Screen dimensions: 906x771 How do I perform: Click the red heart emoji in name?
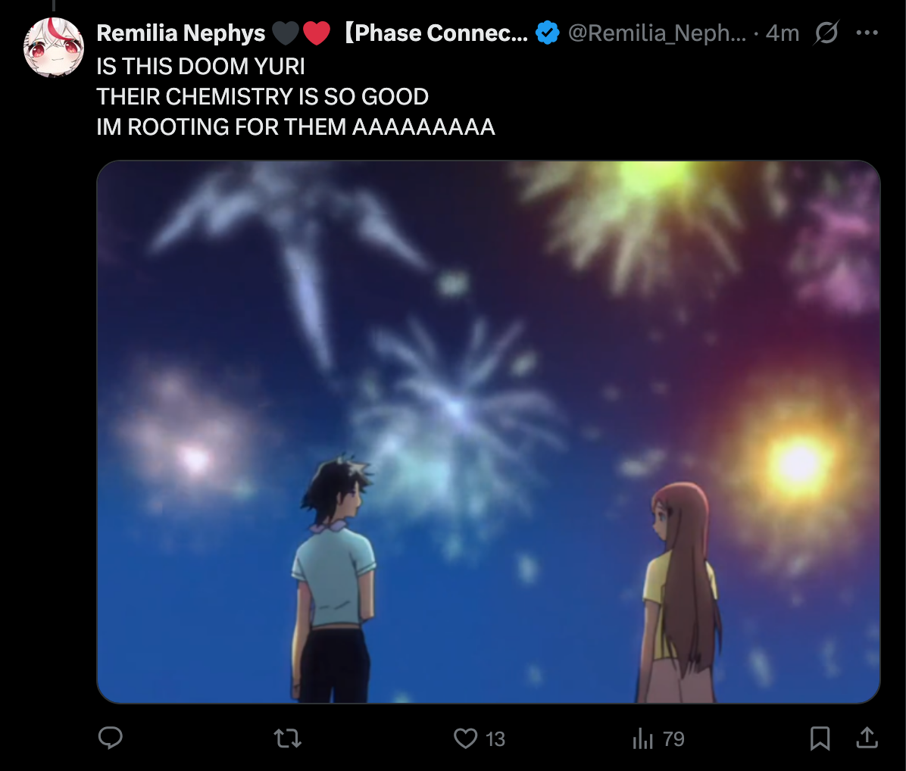point(316,33)
